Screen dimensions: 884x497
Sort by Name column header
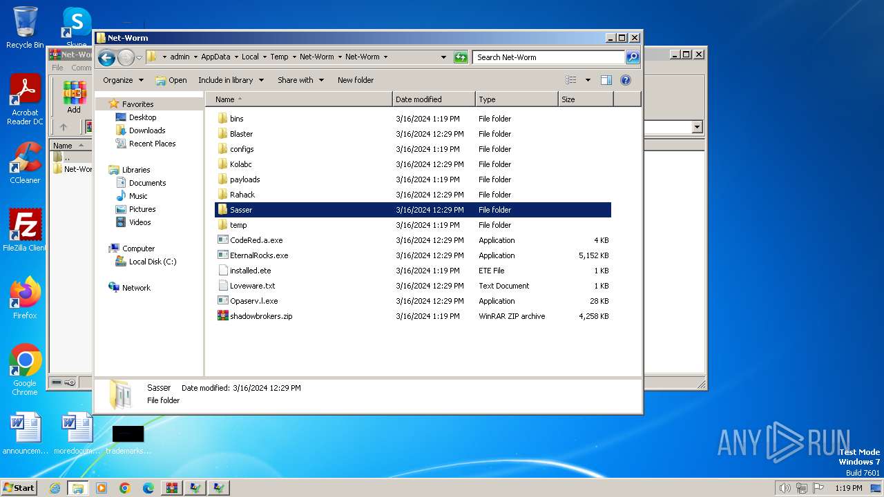(x=298, y=99)
